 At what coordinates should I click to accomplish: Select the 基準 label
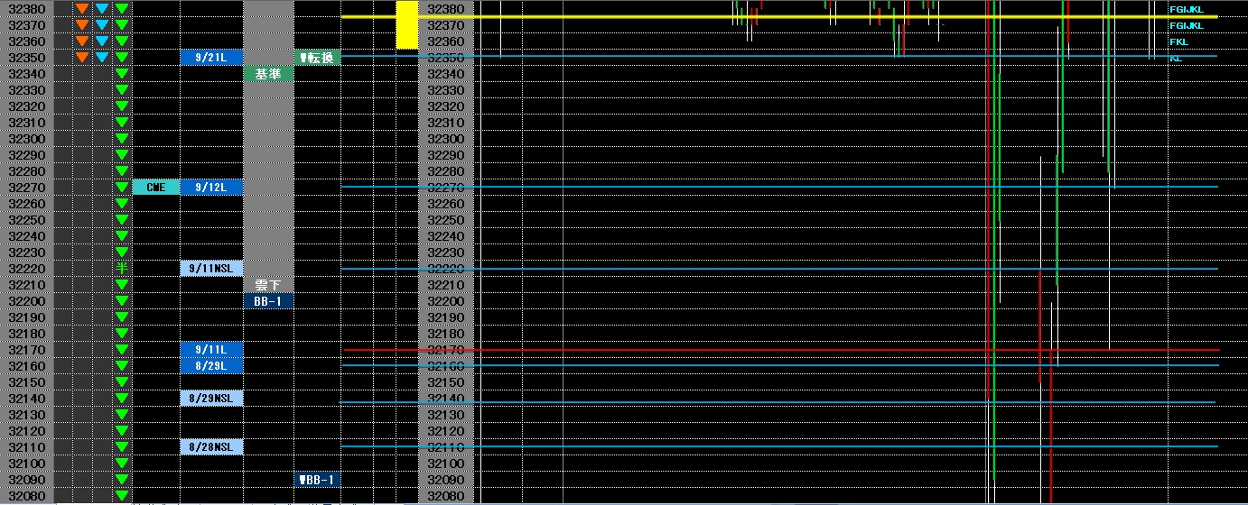click(x=268, y=74)
